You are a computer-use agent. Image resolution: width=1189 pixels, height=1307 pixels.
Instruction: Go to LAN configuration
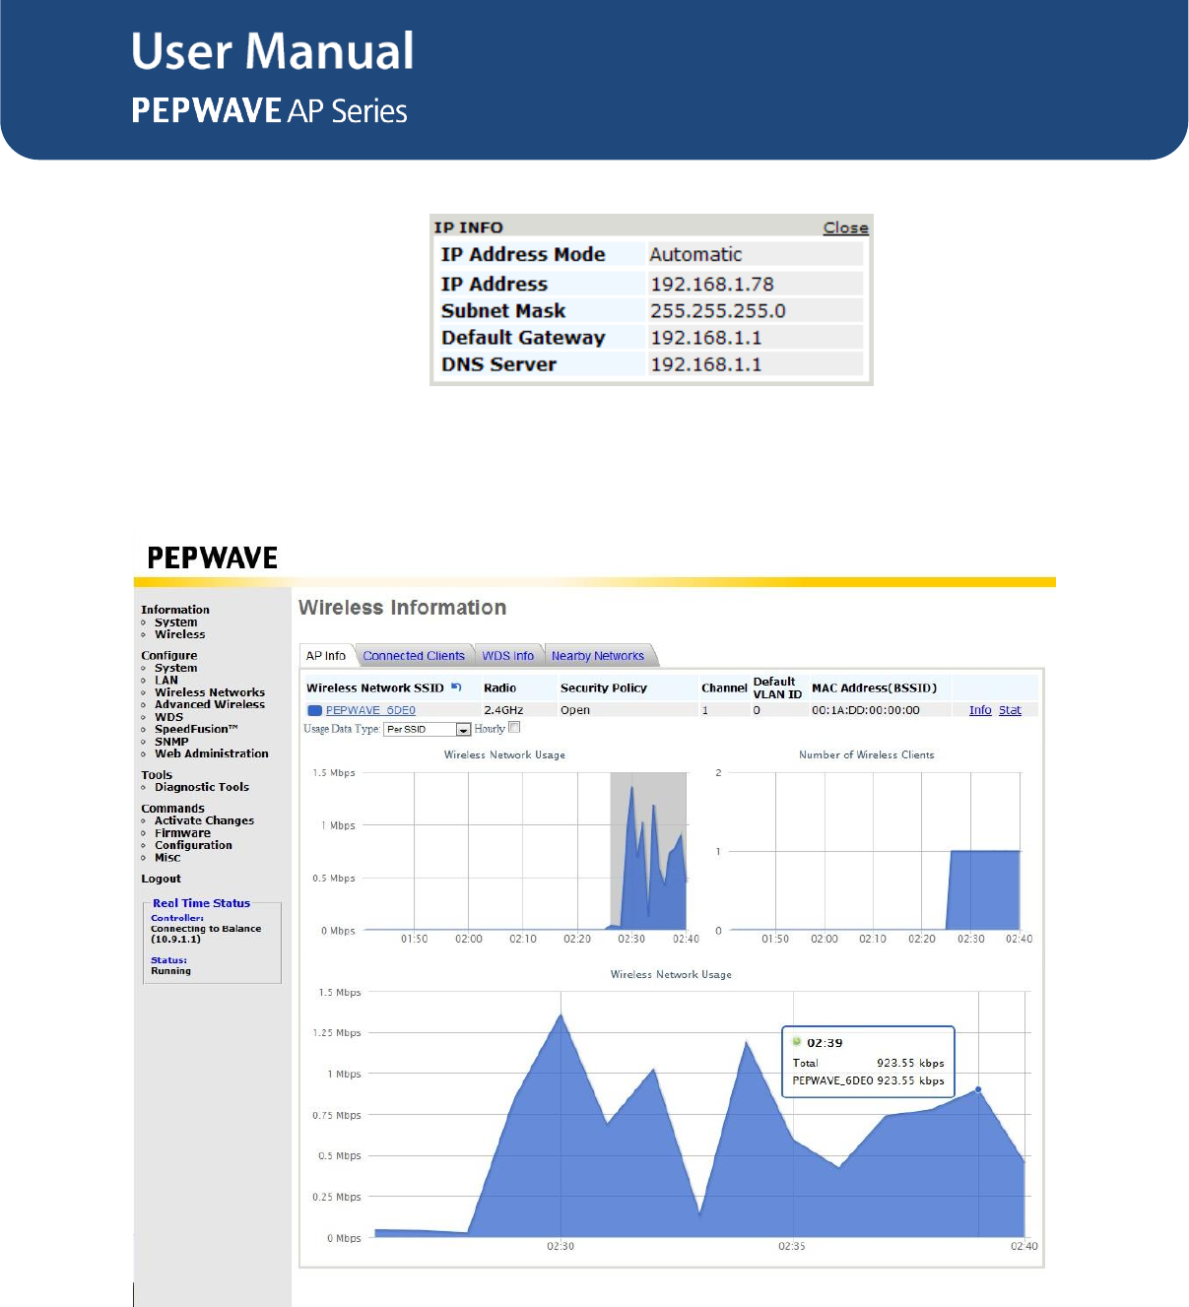166,680
